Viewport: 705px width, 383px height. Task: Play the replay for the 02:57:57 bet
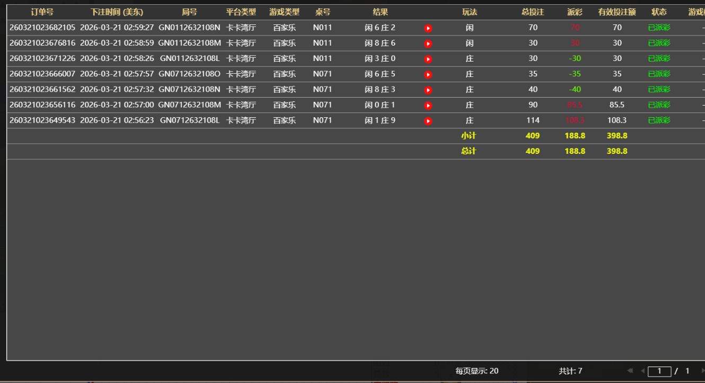point(428,74)
